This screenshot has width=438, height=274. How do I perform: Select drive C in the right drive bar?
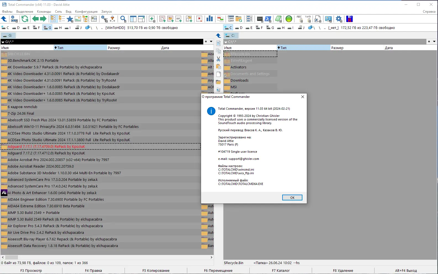[x=228, y=28]
